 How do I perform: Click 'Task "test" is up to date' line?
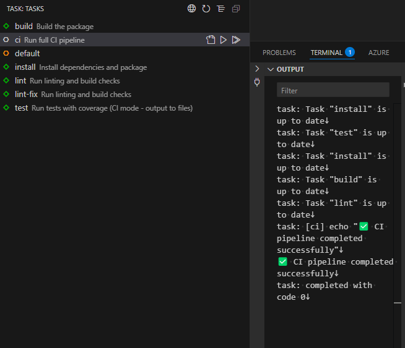click(x=332, y=138)
